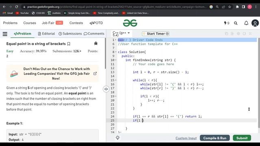Click the streak lightning counter
Viewport: 260px width, 146px height.
(227, 23)
